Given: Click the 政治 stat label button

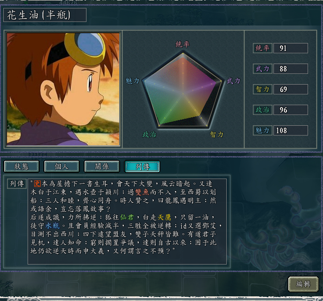Looking at the screenshot, I should [x=262, y=110].
